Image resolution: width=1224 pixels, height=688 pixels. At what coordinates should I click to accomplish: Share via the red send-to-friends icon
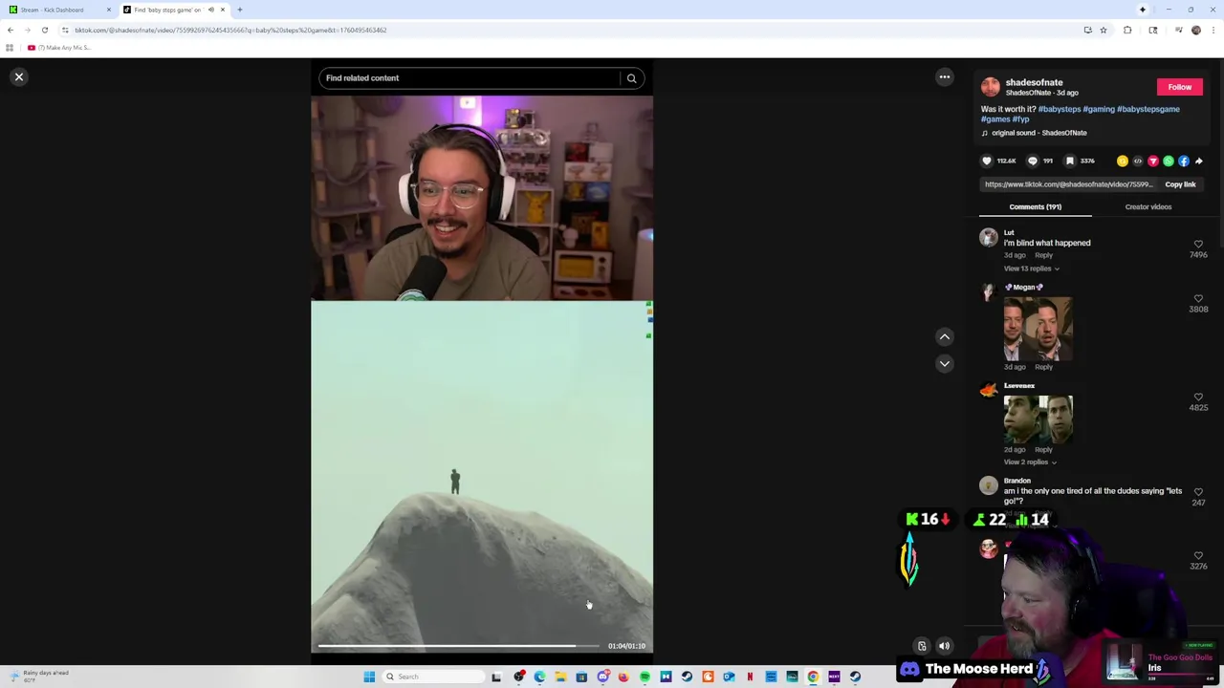point(1152,161)
